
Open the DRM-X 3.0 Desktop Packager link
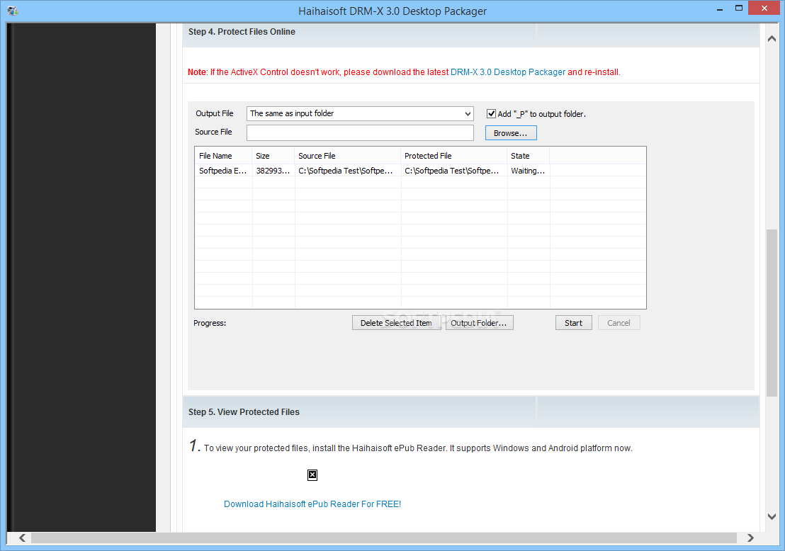click(x=508, y=72)
